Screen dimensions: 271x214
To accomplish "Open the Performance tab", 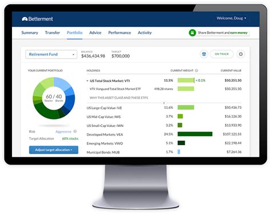I will (x=119, y=32).
